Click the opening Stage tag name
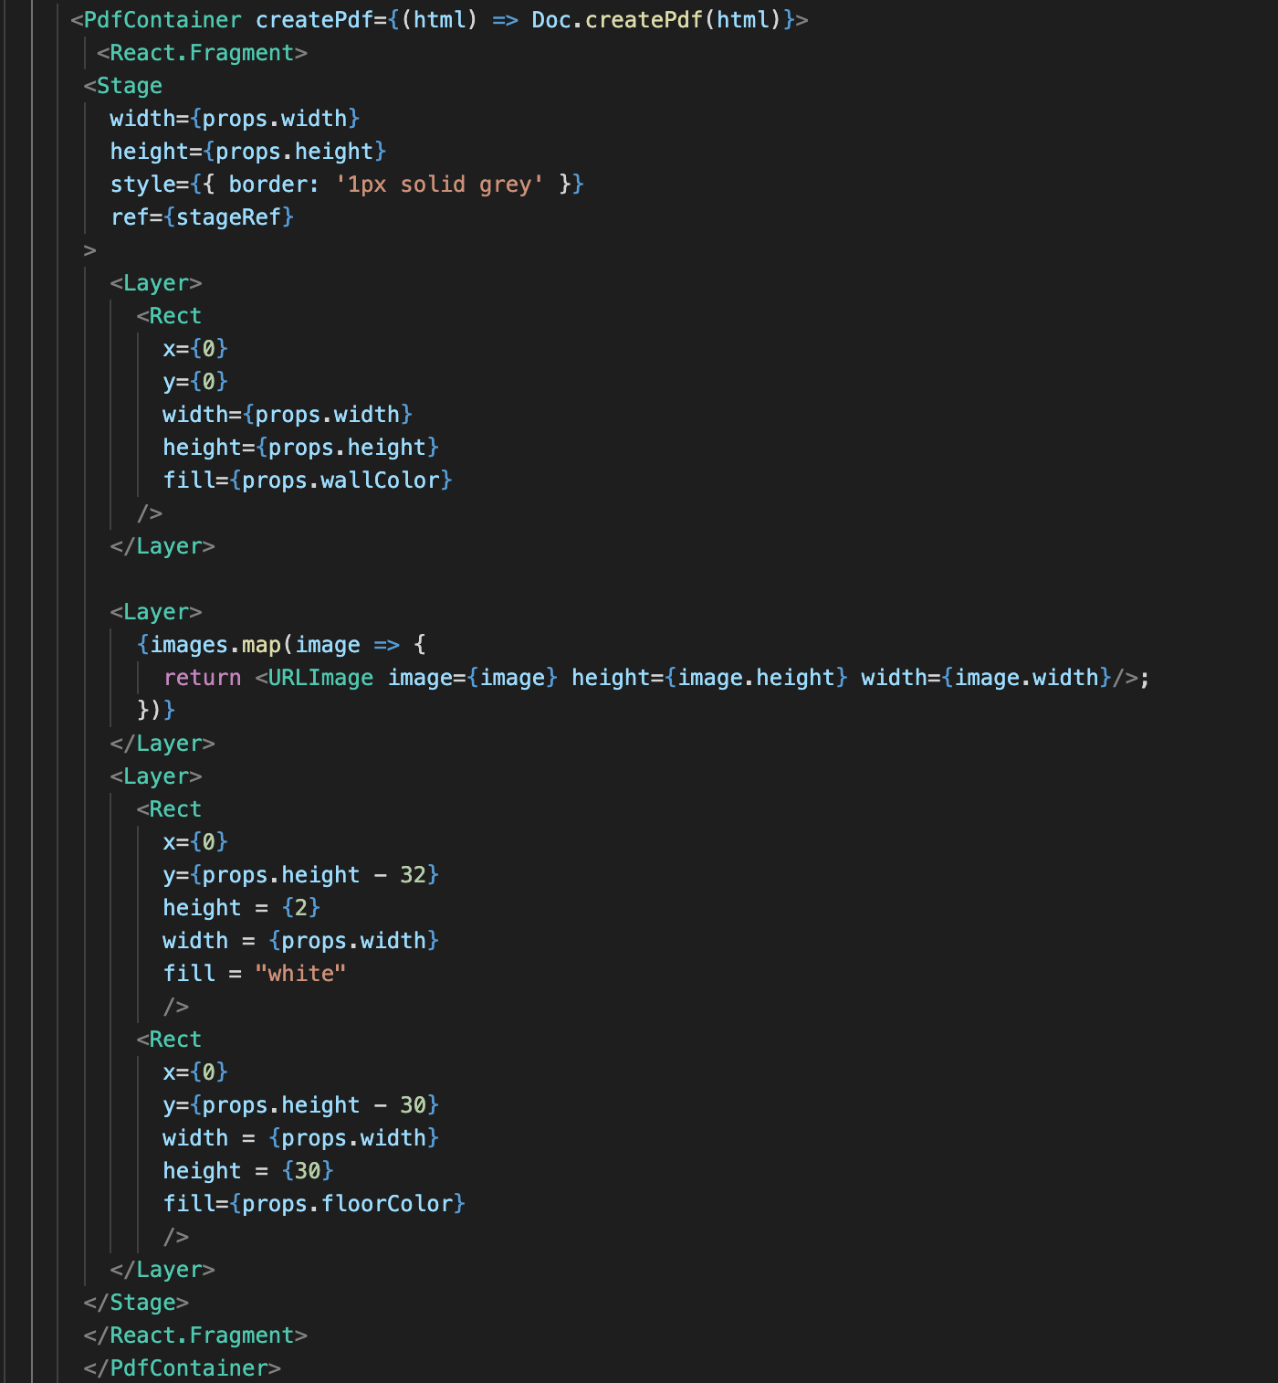The image size is (1278, 1383). 129,86
